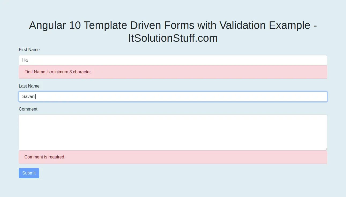
Task: Focus the Last Name input containing Savani
Action: pos(173,97)
